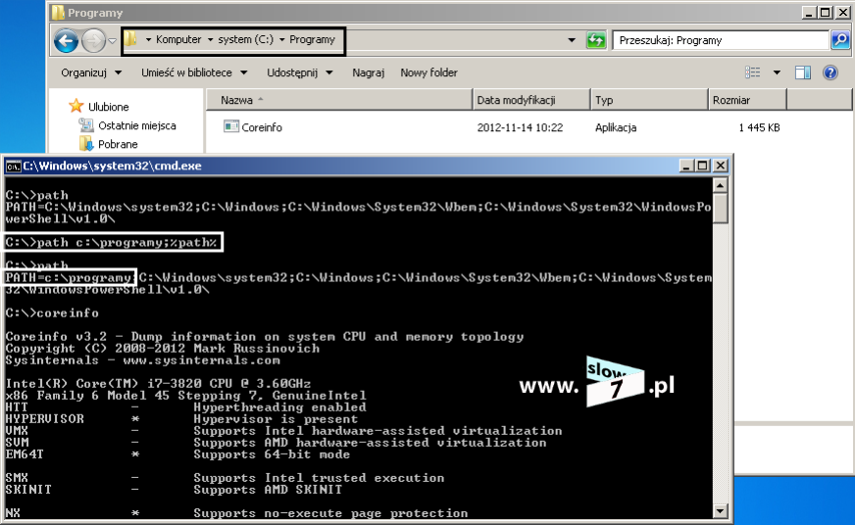Click the cmd scrollbar down arrow

pos(720,511)
